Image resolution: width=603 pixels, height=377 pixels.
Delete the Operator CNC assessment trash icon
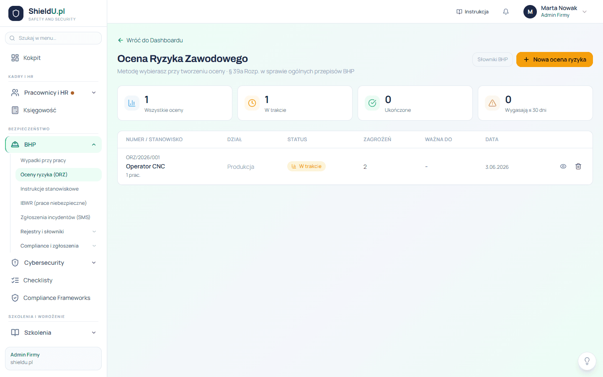(578, 166)
